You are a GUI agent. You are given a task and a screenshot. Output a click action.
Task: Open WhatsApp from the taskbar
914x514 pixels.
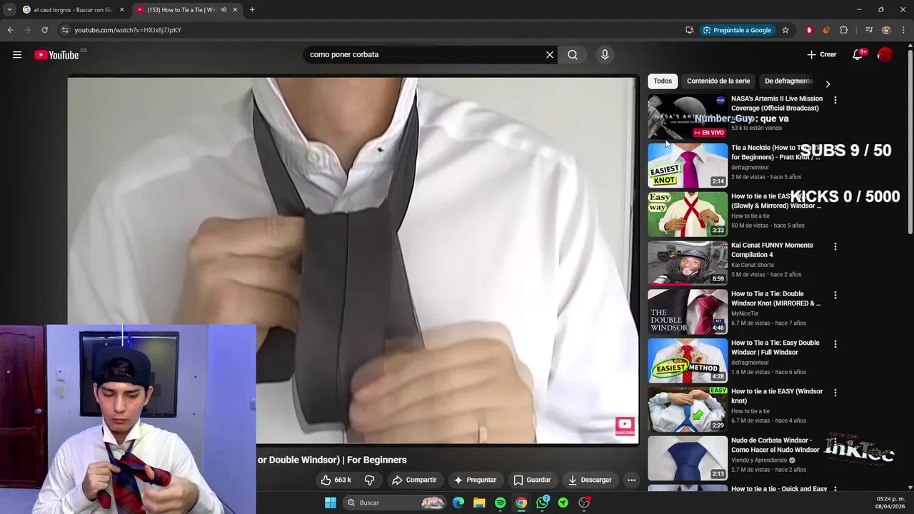542,503
